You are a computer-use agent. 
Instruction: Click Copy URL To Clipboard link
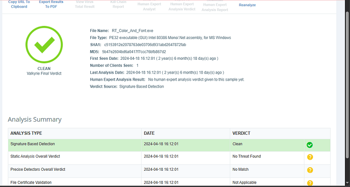(x=19, y=4)
